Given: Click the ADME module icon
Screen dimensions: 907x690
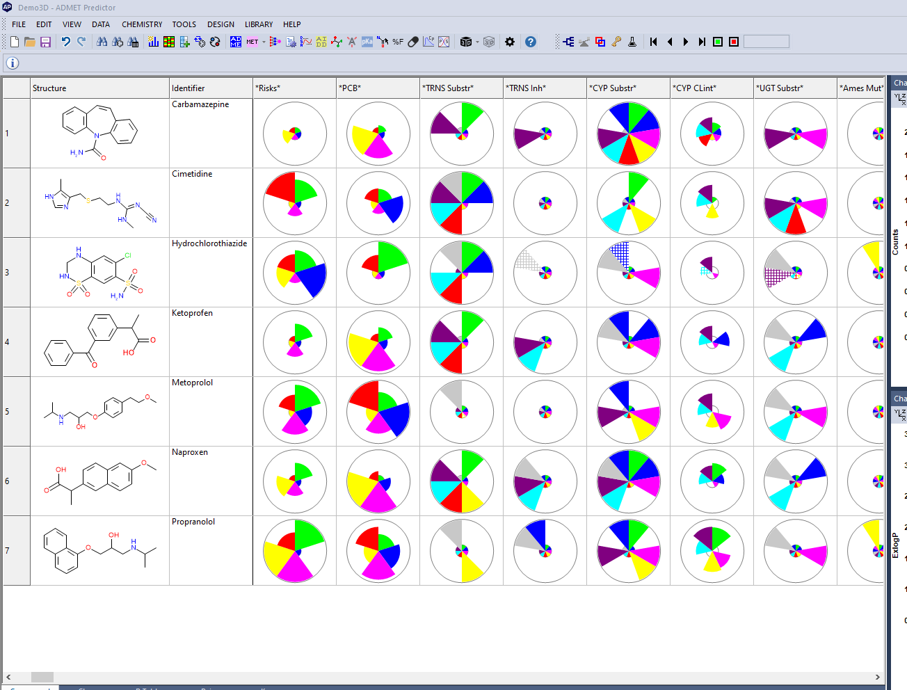Looking at the screenshot, I should (236, 42).
